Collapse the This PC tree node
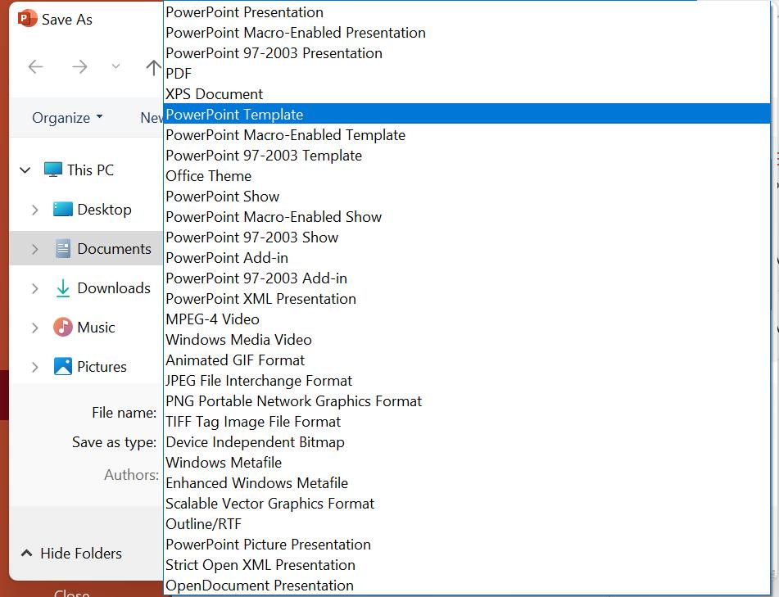Image resolution: width=779 pixels, height=597 pixels. 25,170
